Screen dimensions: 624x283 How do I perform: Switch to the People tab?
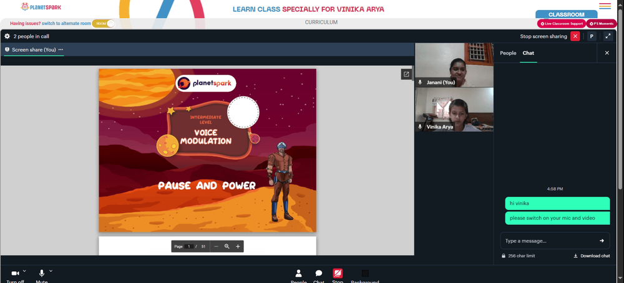[x=508, y=53]
